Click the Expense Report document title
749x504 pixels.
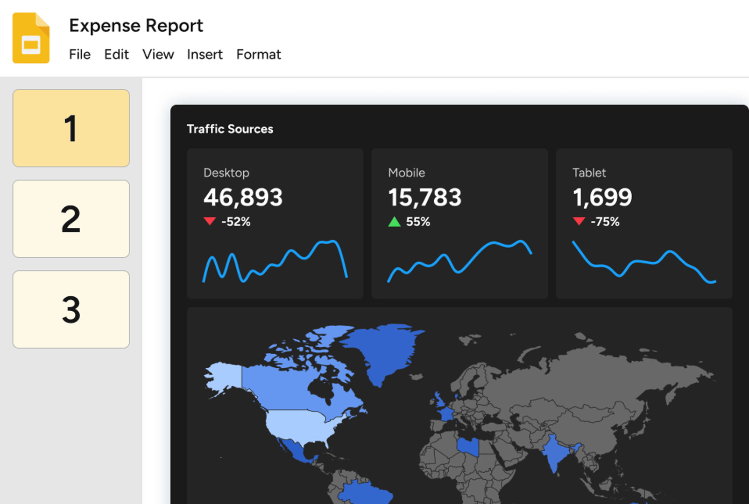[136, 26]
